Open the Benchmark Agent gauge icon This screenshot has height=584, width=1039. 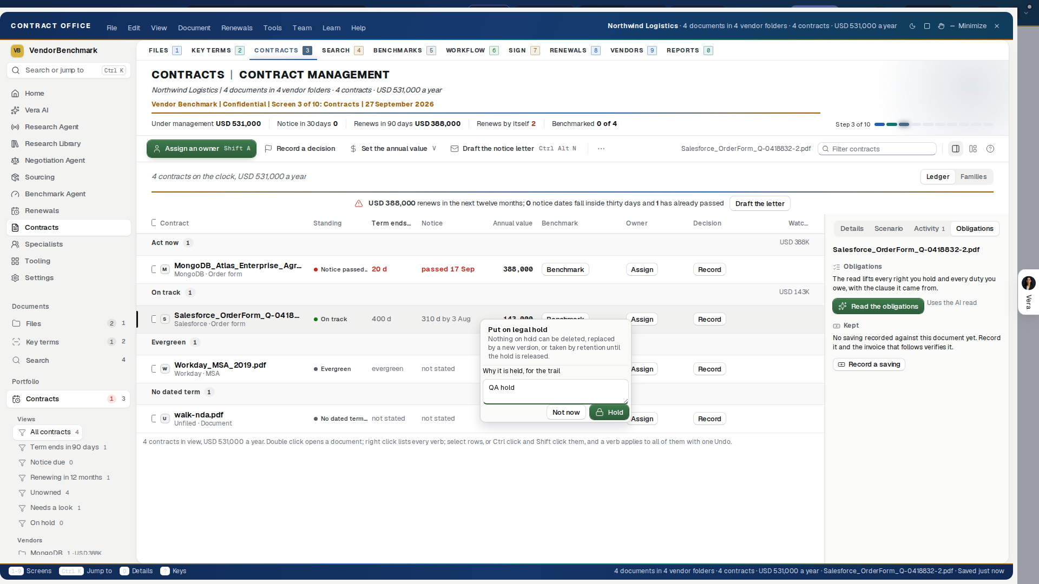point(15,194)
